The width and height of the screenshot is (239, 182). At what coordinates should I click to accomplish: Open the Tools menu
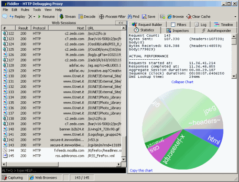coord(37,10)
